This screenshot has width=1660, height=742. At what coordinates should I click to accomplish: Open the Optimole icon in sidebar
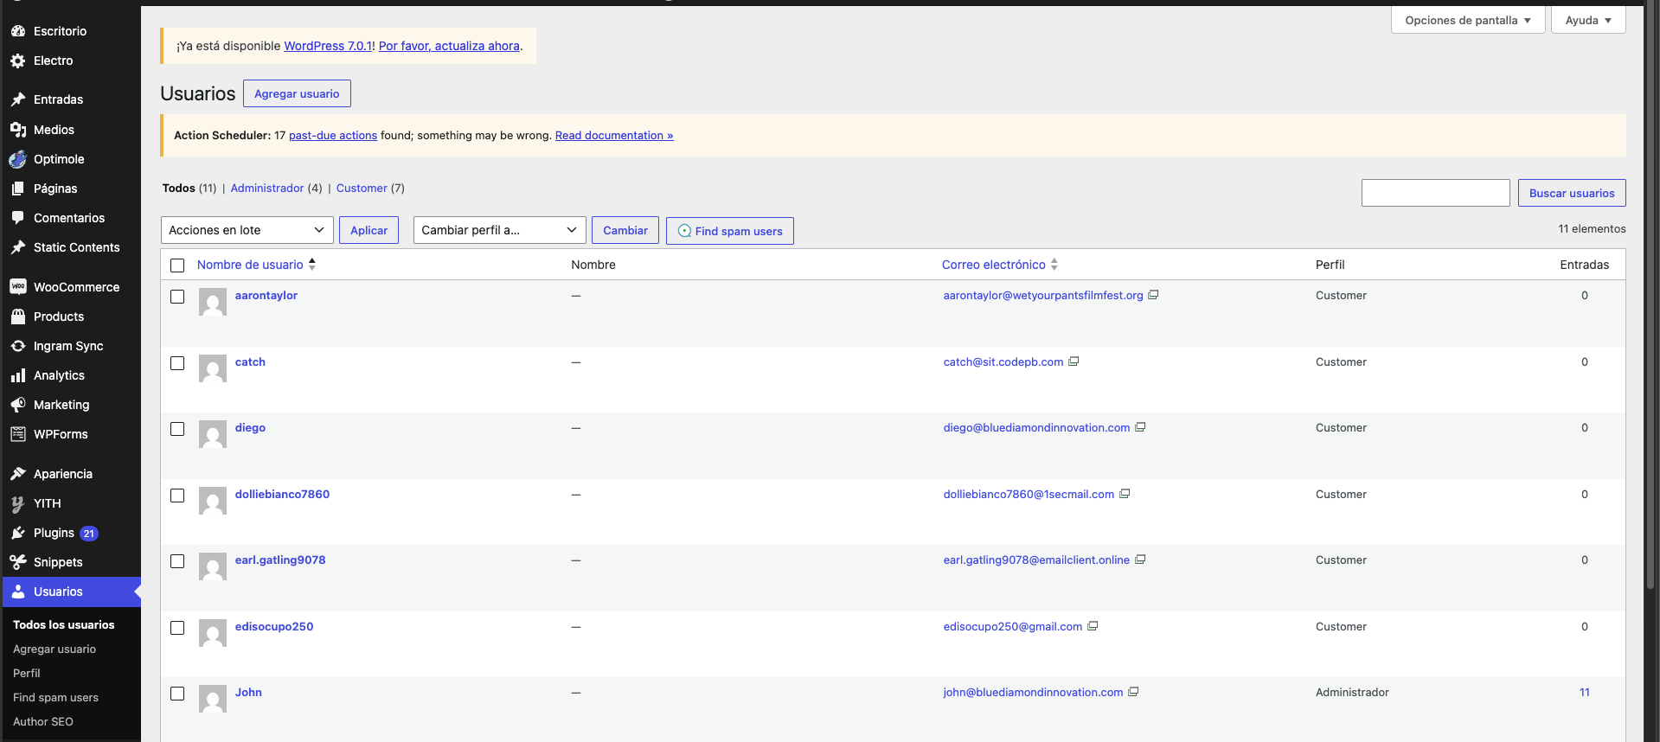[18, 159]
